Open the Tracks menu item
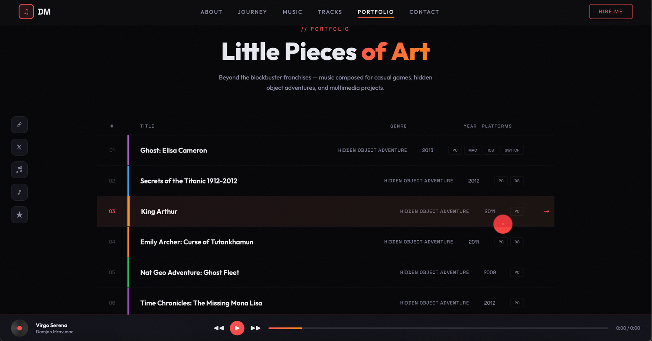This screenshot has height=341, width=652. tap(330, 12)
